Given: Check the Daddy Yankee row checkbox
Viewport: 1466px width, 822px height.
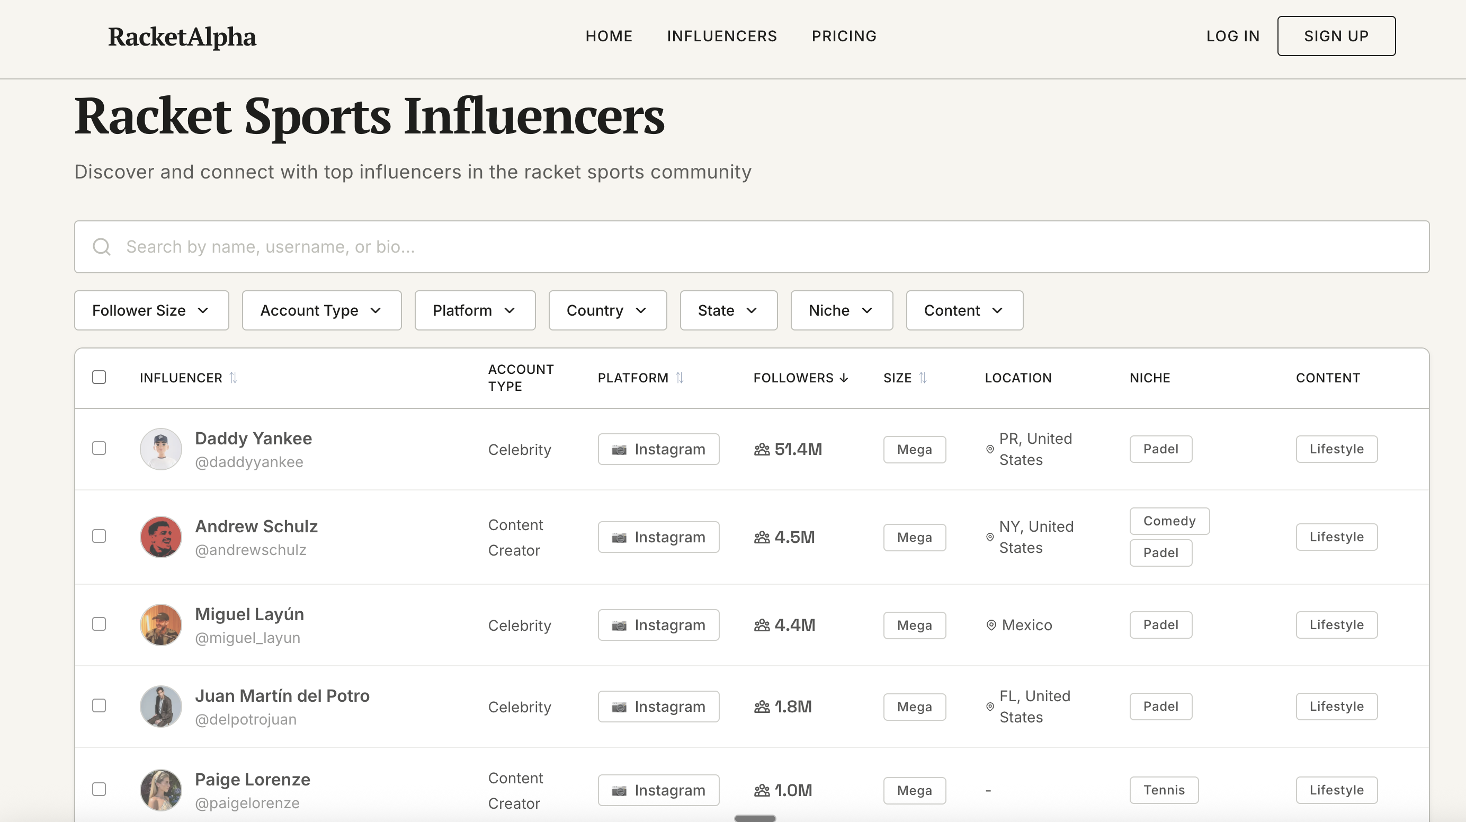Looking at the screenshot, I should pos(99,449).
